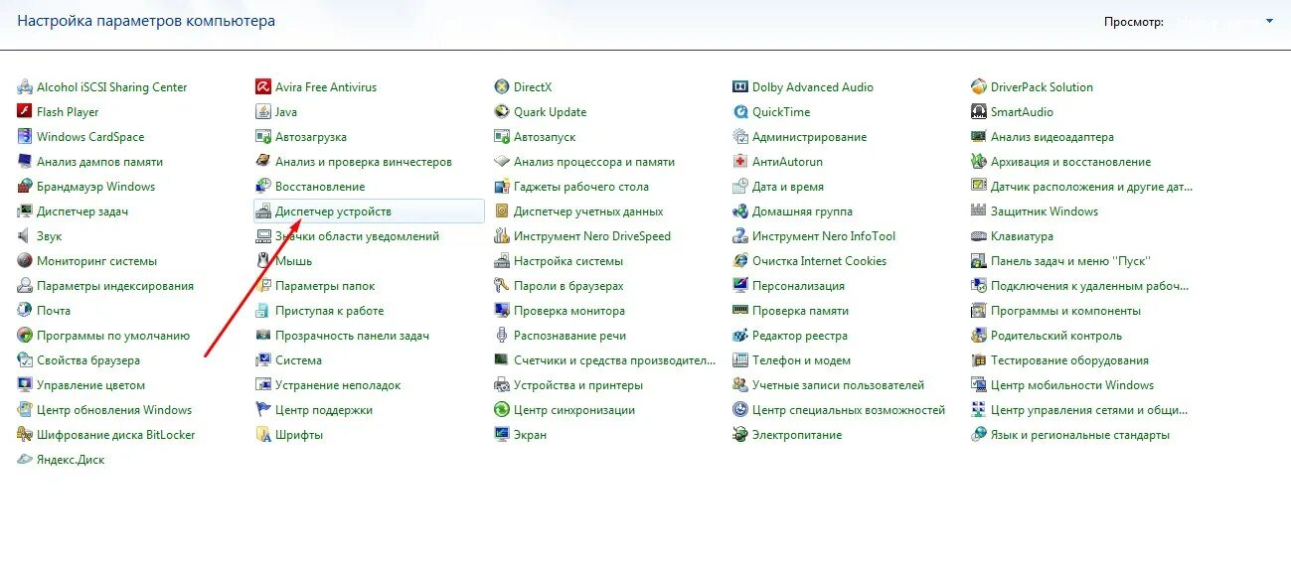Click the DriverPack Solution icon
The width and height of the screenshot is (1291, 565).
979,87
